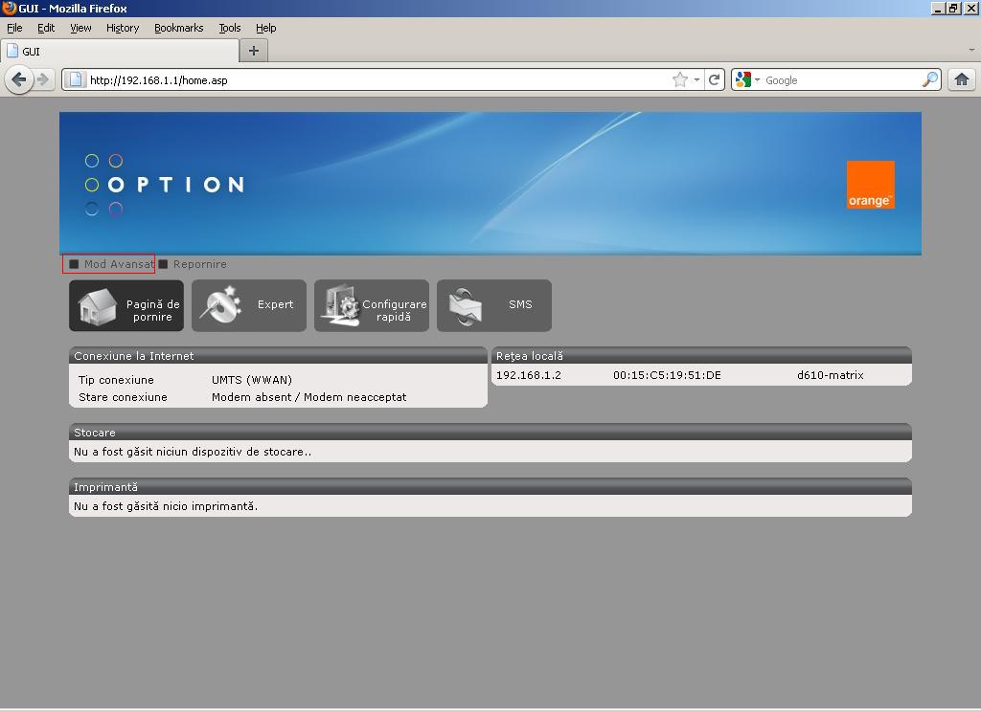Open the search engine selector dropdown
The height and width of the screenshot is (712, 981).
[746, 80]
